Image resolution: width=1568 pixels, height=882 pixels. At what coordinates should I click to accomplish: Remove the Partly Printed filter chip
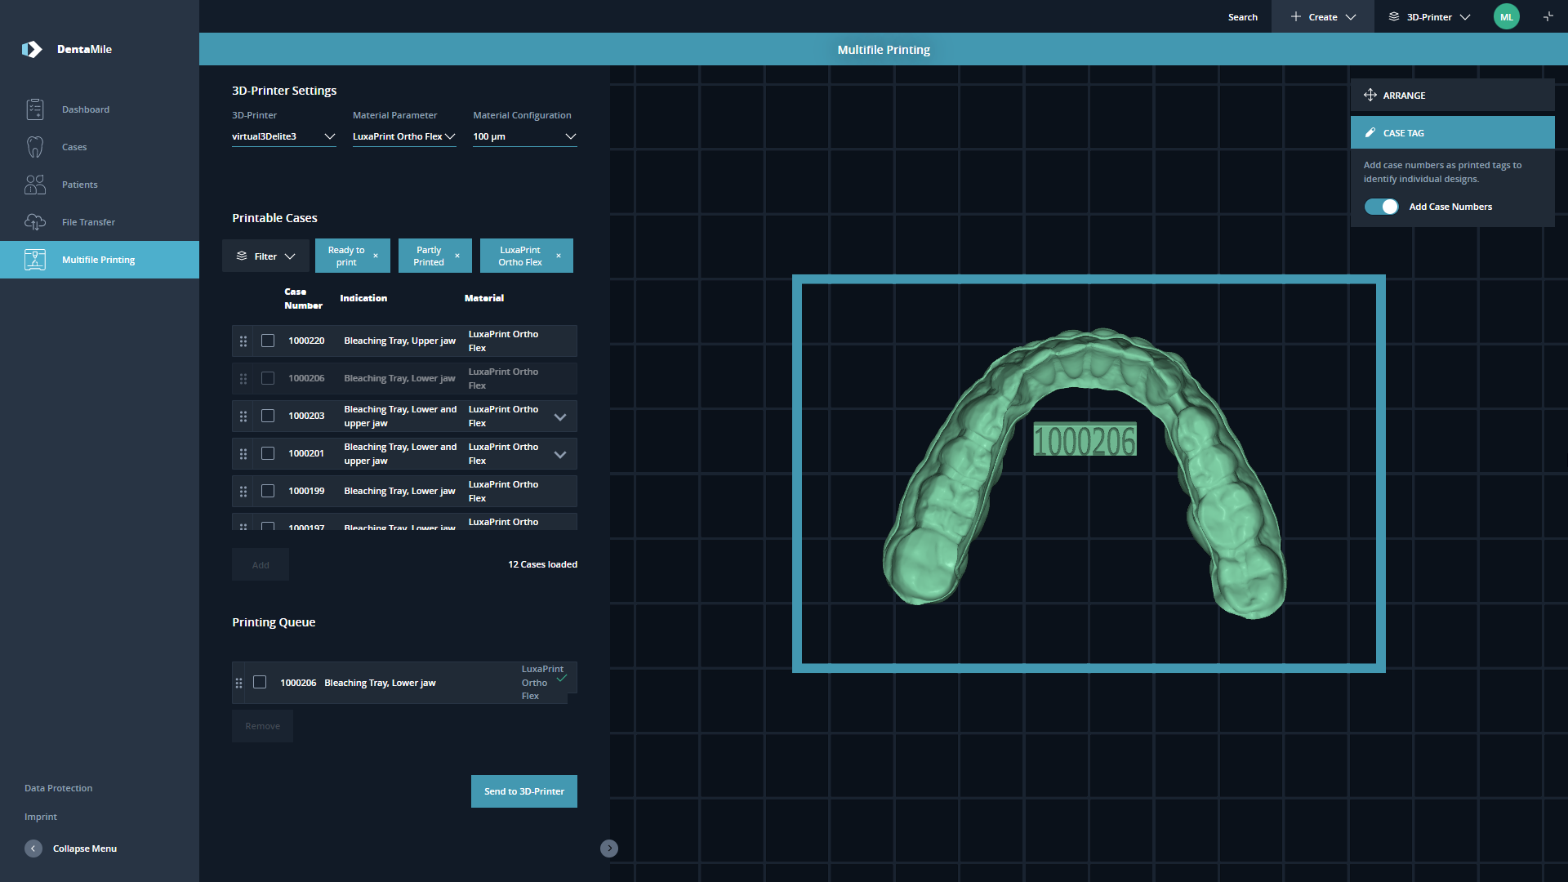coord(457,256)
